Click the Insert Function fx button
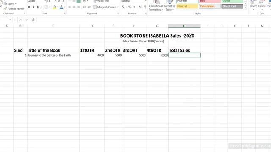 (33, 20)
